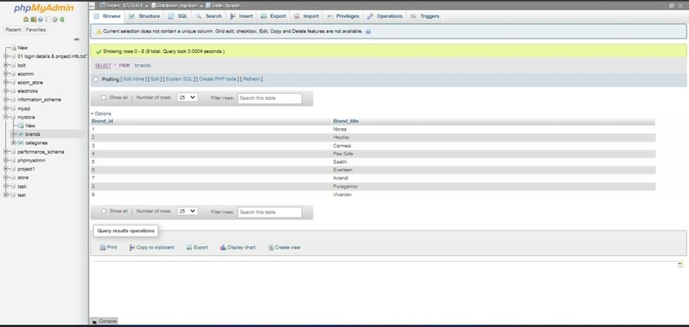The width and height of the screenshot is (689, 327).
Task: Open project1 database in tree
Action: pyautogui.click(x=26, y=169)
